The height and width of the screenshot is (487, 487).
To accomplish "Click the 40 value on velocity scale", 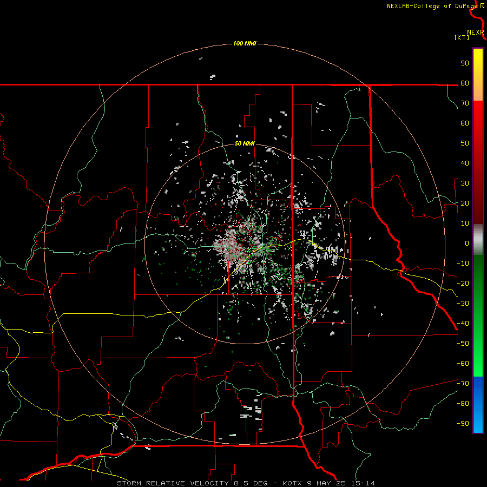I will click(465, 163).
